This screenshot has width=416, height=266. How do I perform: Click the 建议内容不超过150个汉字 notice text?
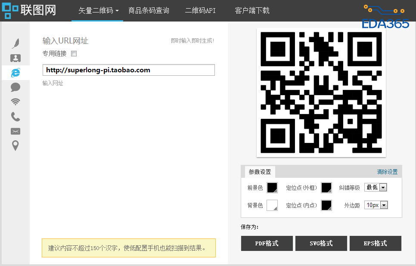[x=127, y=248]
